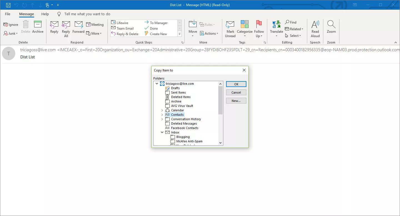Click the Forward message icon
The height and width of the screenshot is (216, 400).
pos(79,25)
